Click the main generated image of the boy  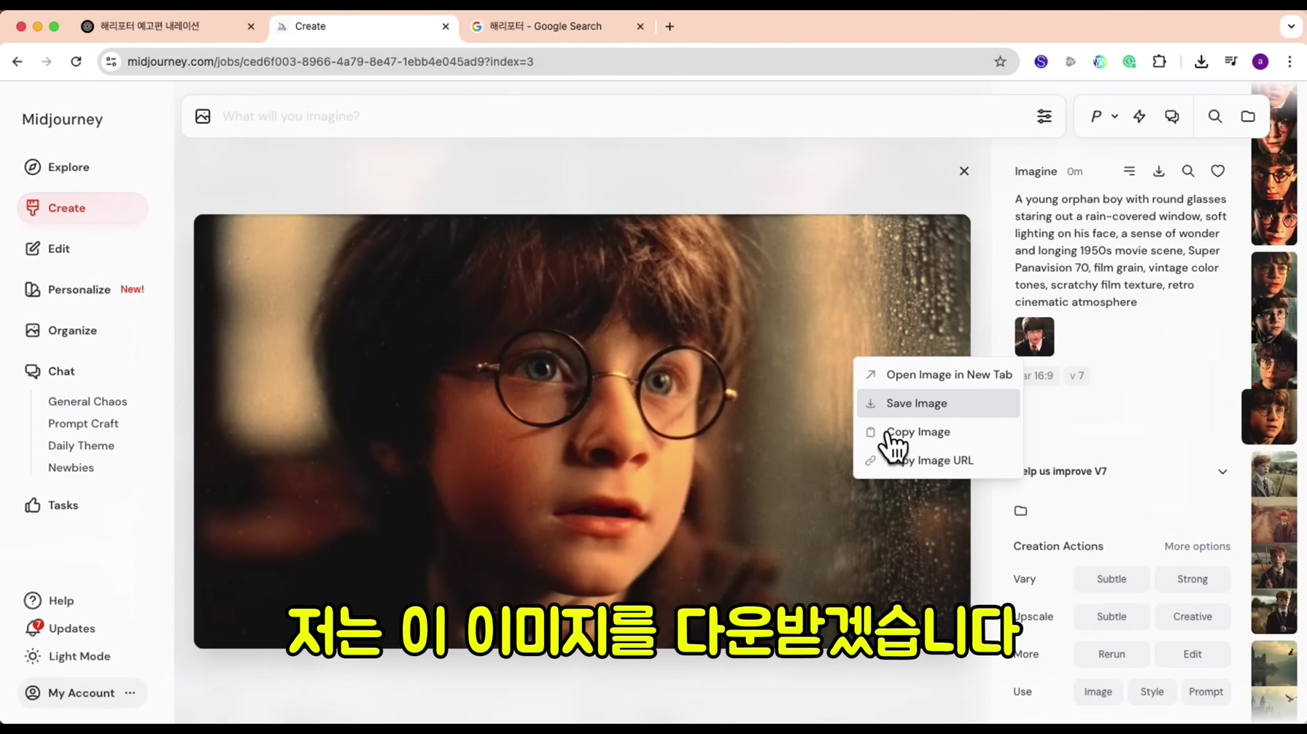tap(582, 431)
